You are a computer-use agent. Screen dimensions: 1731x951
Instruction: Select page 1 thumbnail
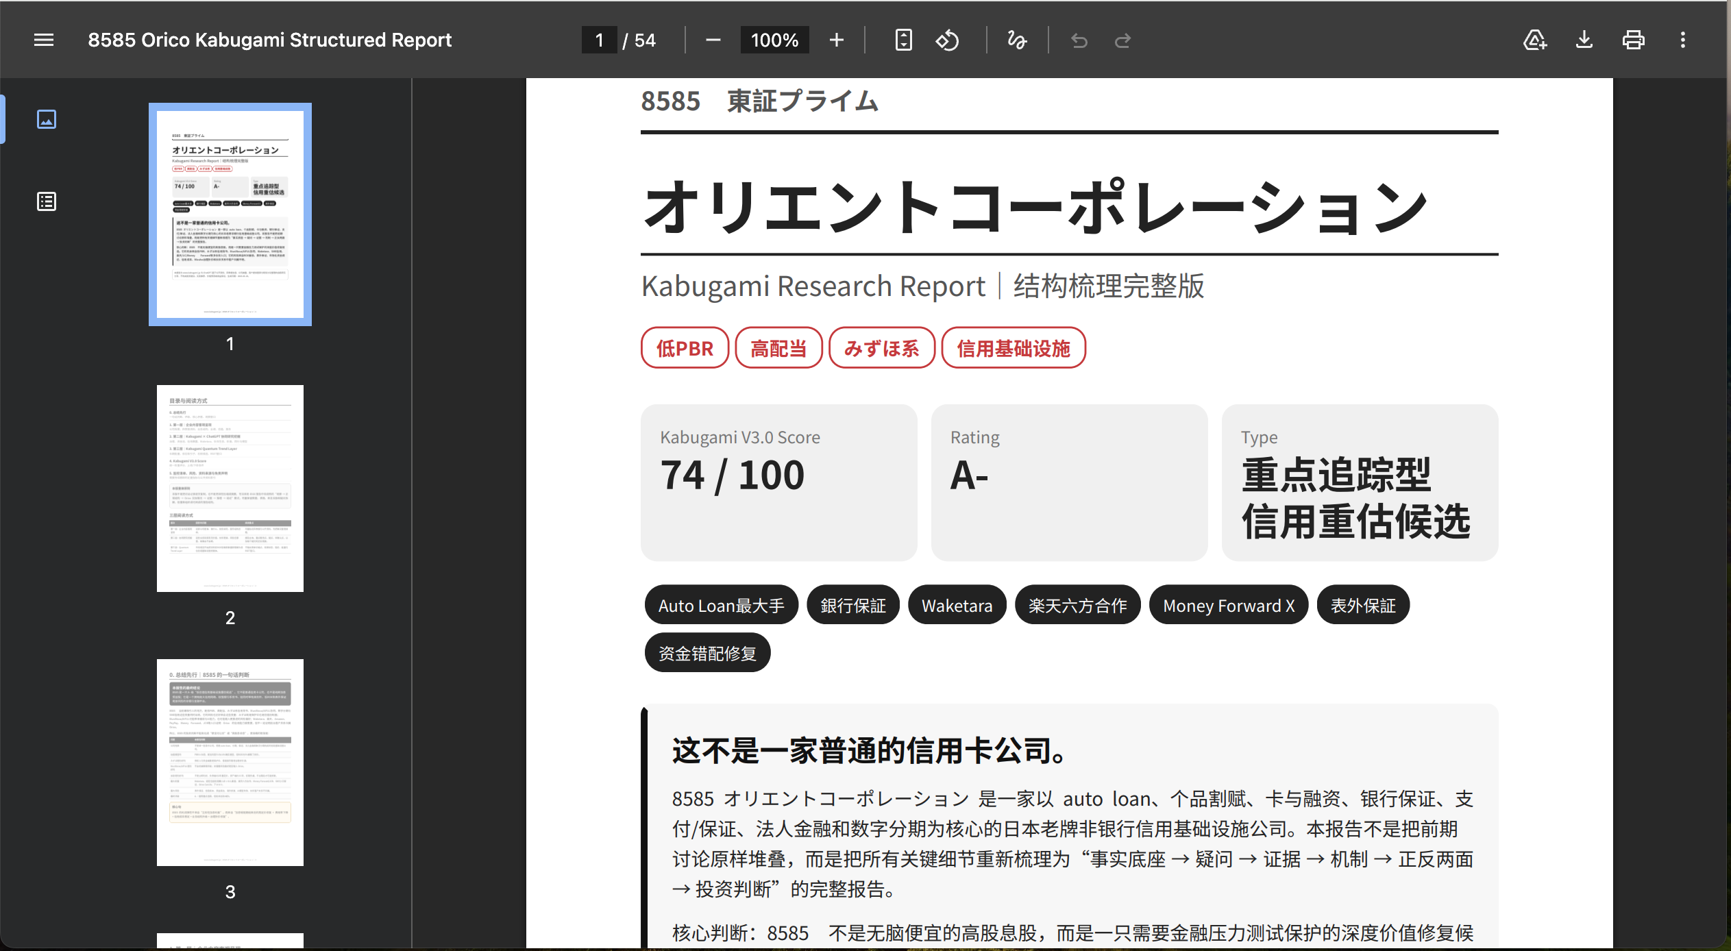(x=230, y=214)
